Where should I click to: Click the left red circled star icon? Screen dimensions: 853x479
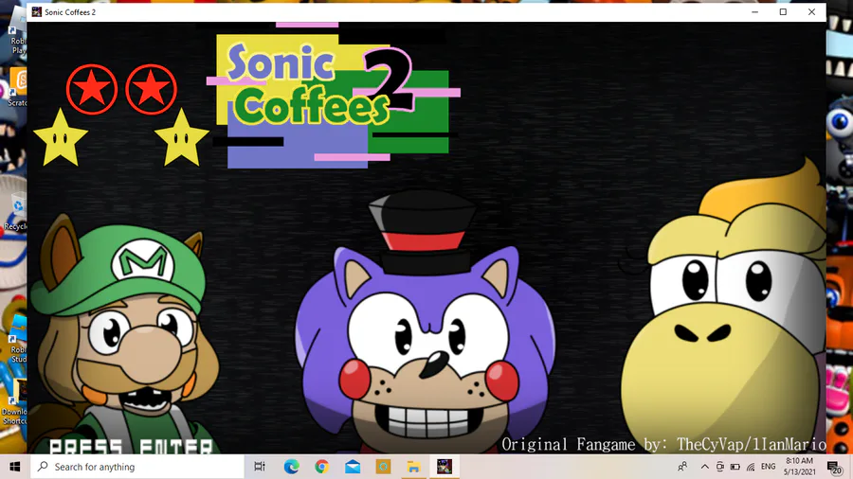(91, 90)
